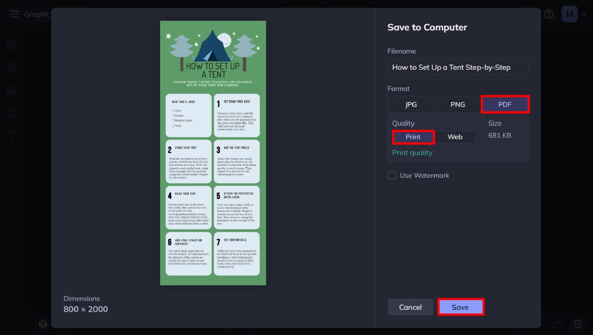Open the history icon bottom right

click(577, 324)
